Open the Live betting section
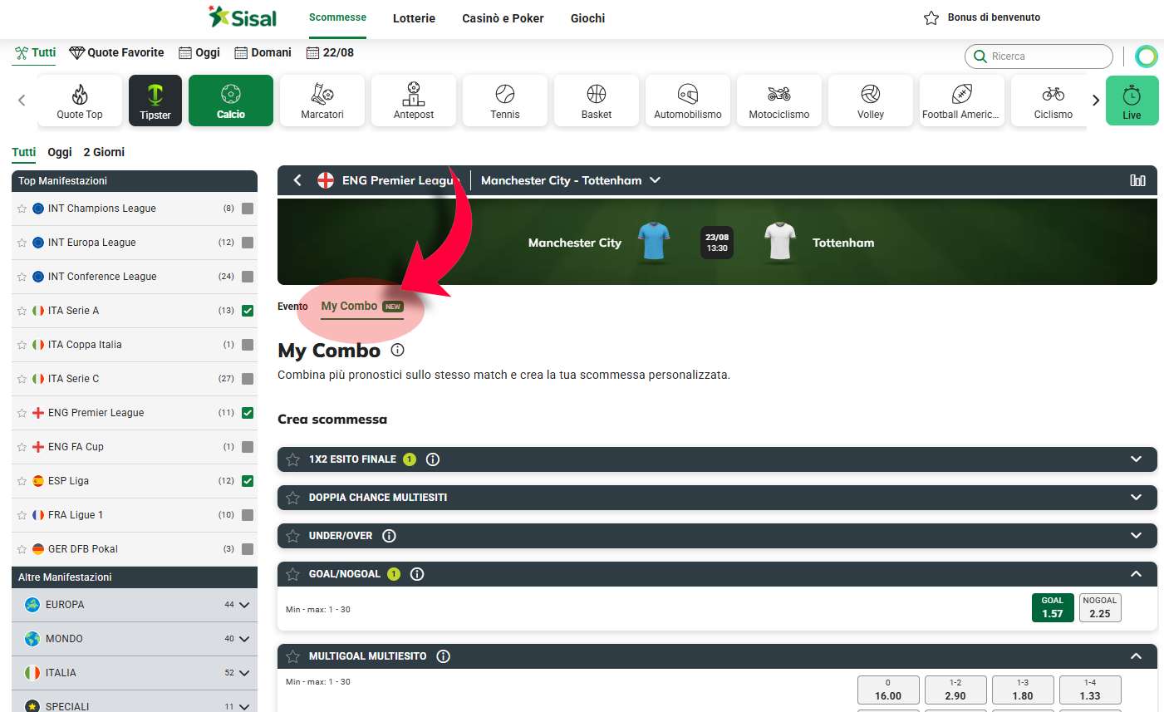The height and width of the screenshot is (712, 1164). coord(1132,101)
